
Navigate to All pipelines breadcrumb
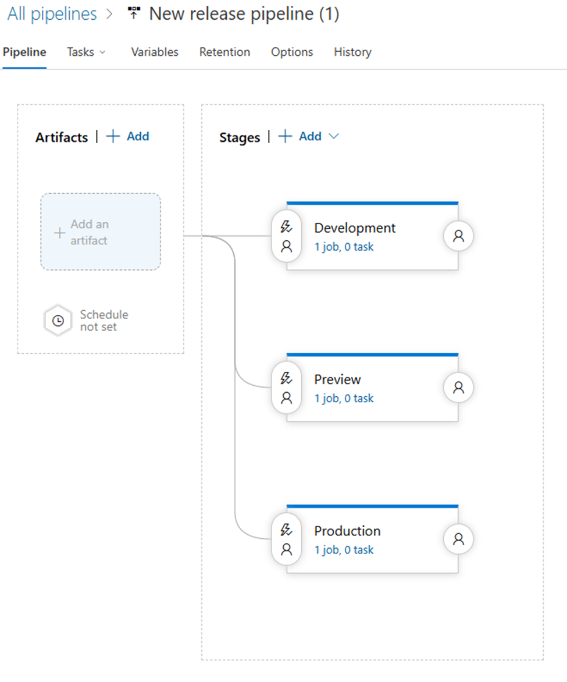tap(52, 15)
